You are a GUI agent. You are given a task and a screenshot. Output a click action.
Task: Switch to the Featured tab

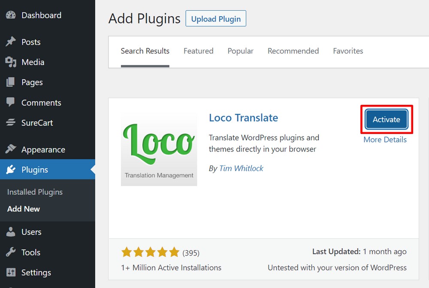tap(198, 51)
